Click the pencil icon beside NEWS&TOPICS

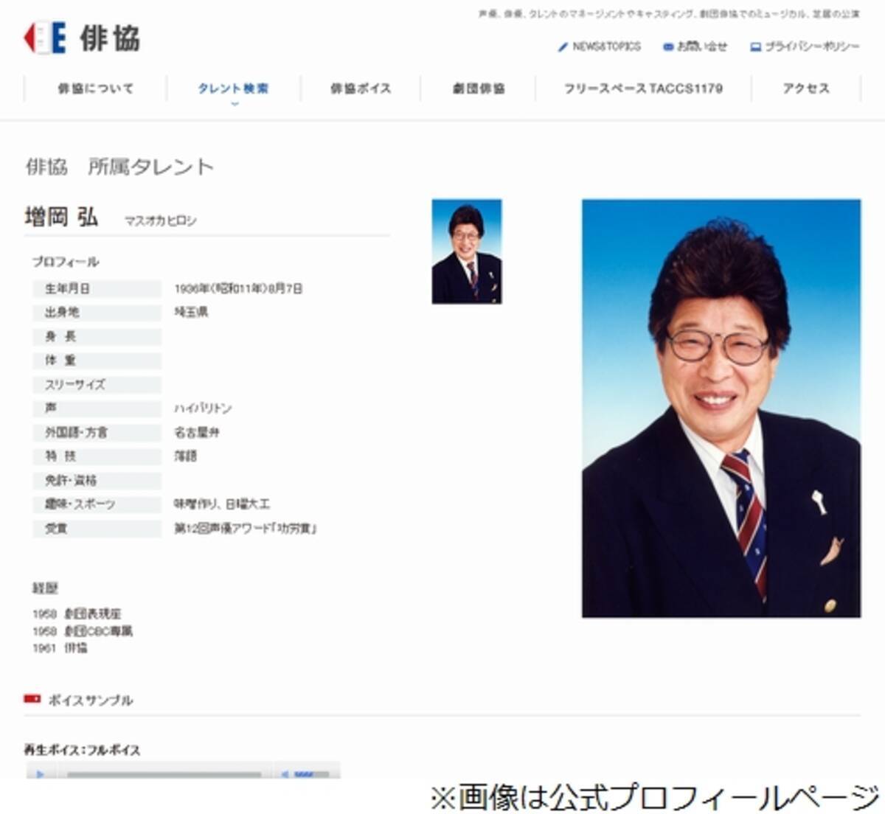[563, 46]
